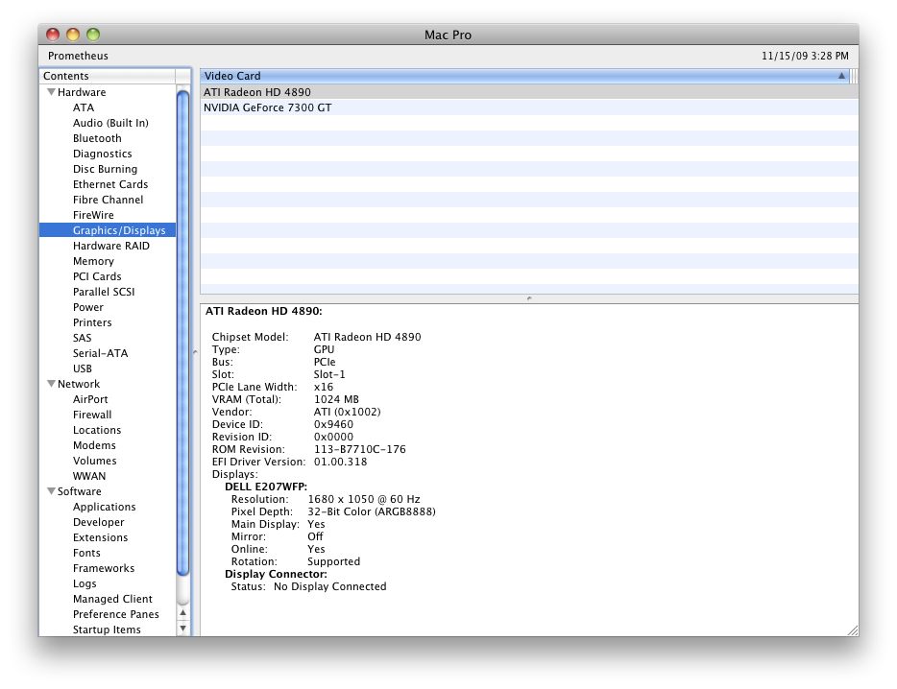Viewport: 897px width, 689px height.
Task: Click the horizontal pane splitter handle
Action: (x=529, y=298)
